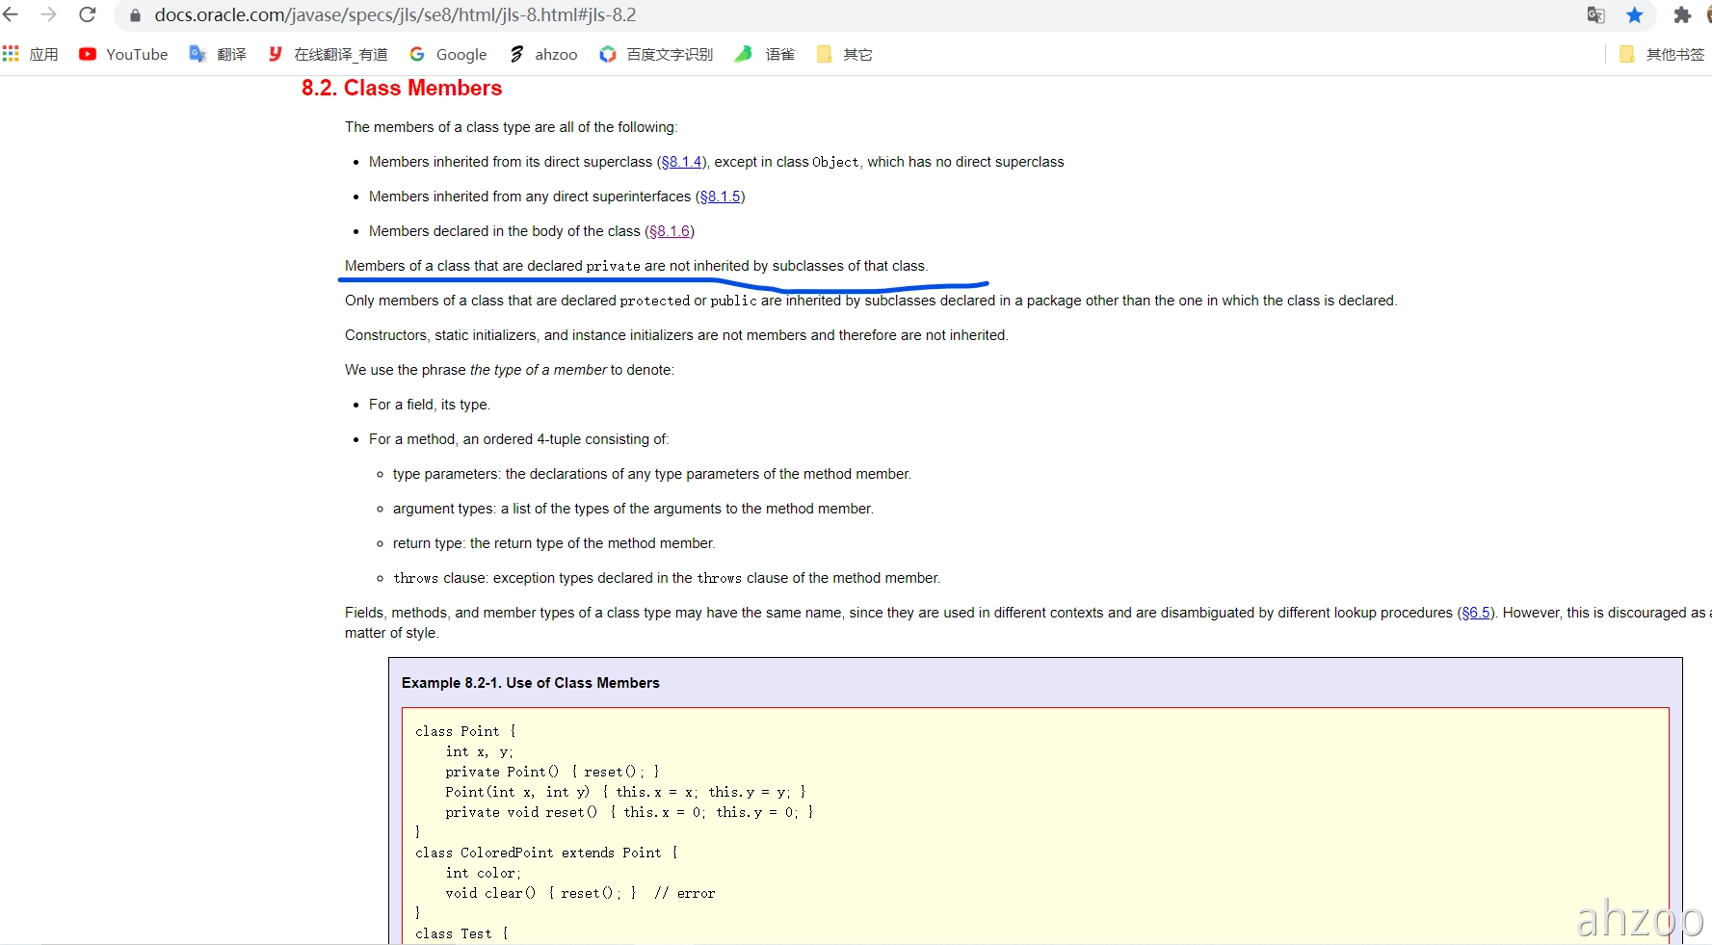The height and width of the screenshot is (945, 1712).
Task: Open the 在线翻译_有道 bookmark
Action: (x=328, y=54)
